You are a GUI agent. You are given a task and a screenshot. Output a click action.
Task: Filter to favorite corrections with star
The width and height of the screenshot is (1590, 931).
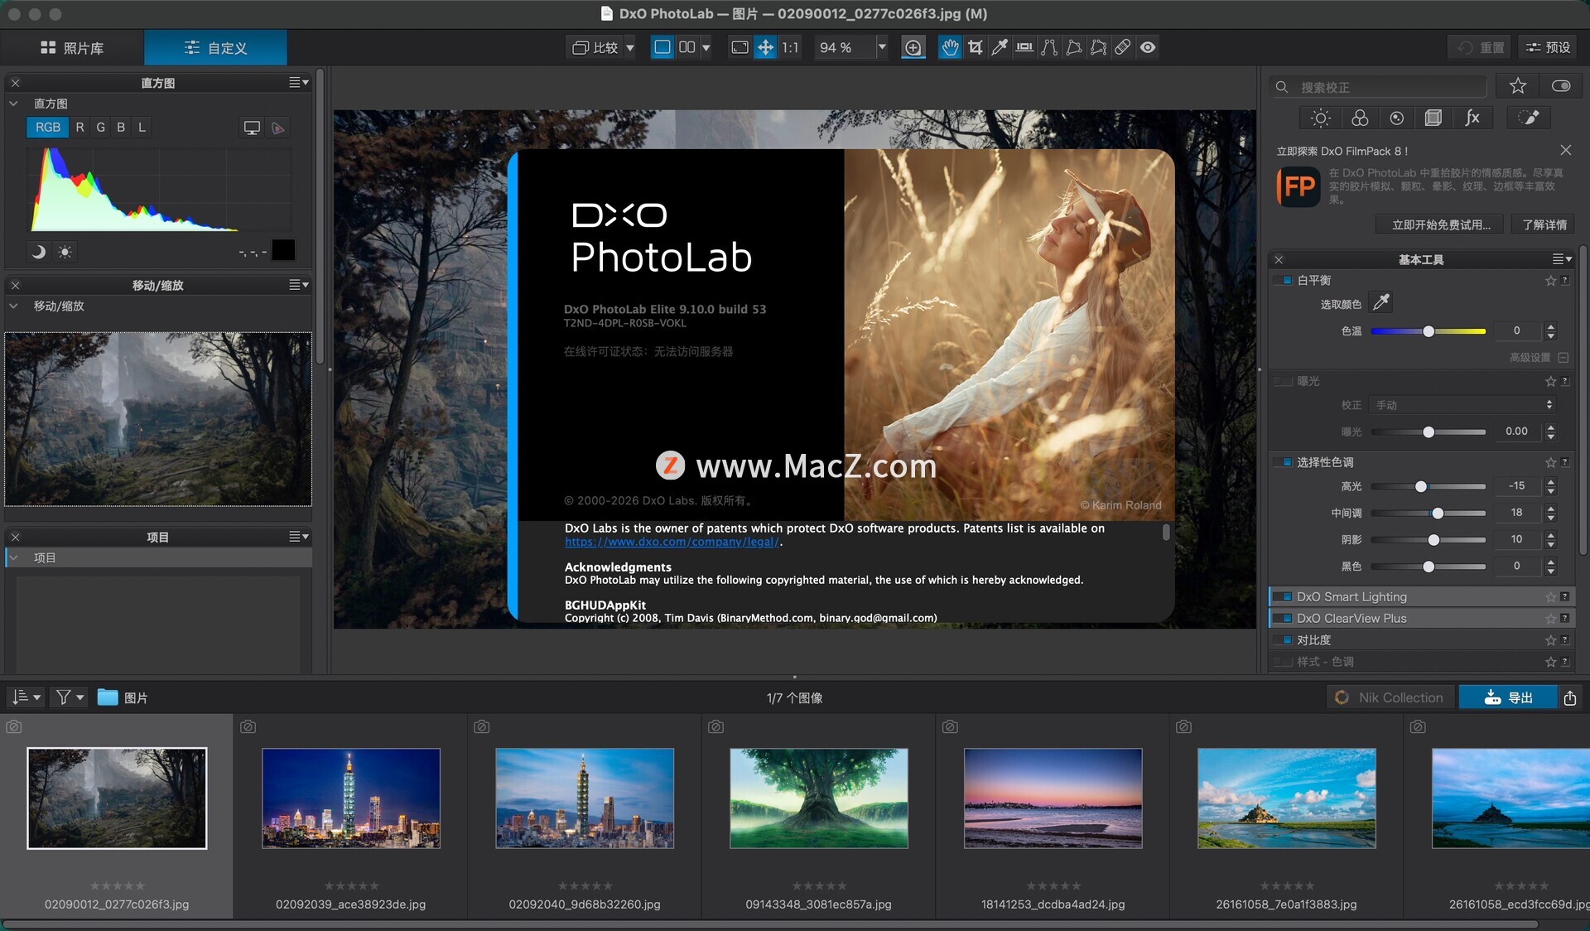tap(1518, 86)
